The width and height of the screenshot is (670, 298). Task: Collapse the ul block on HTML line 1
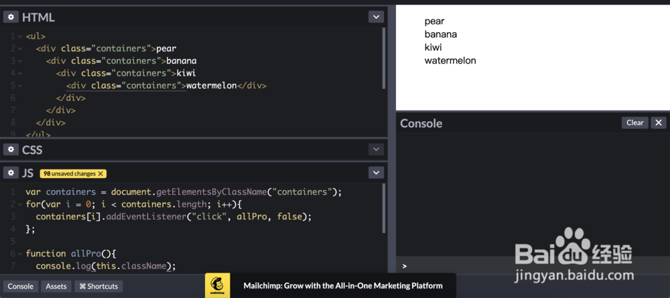[x=20, y=36]
